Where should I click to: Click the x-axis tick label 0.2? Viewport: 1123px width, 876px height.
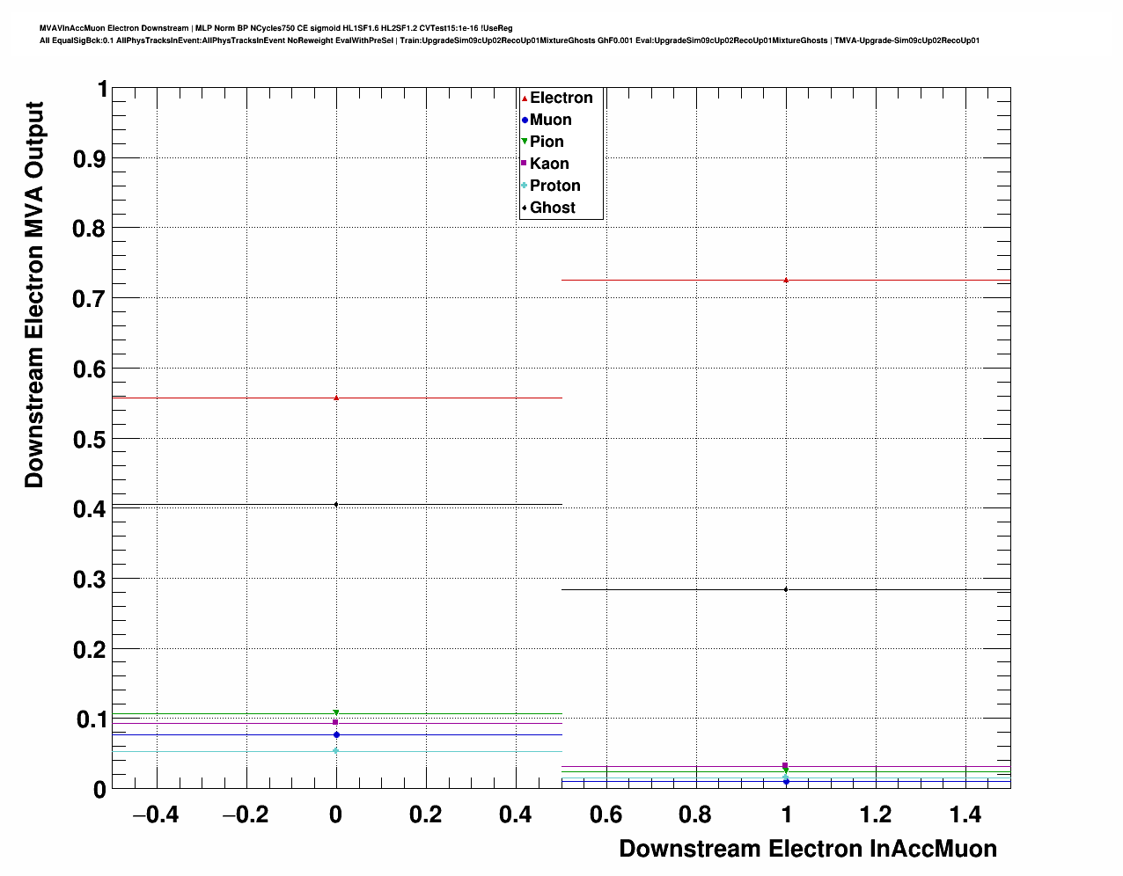426,815
